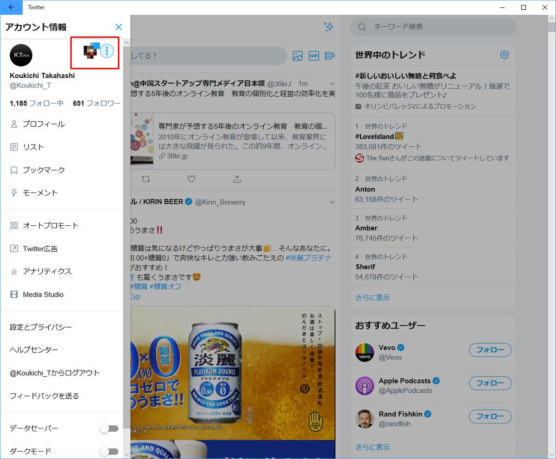The image size is (556, 459).
Task: Open the Moments menu item
Action: 62,193
